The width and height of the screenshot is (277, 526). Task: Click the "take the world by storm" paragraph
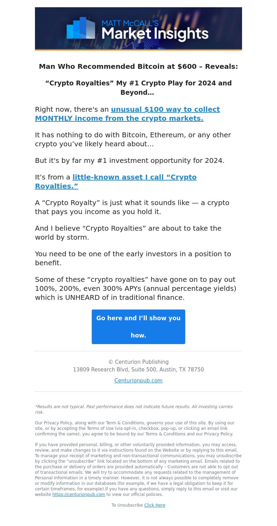pyautogui.click(x=128, y=233)
